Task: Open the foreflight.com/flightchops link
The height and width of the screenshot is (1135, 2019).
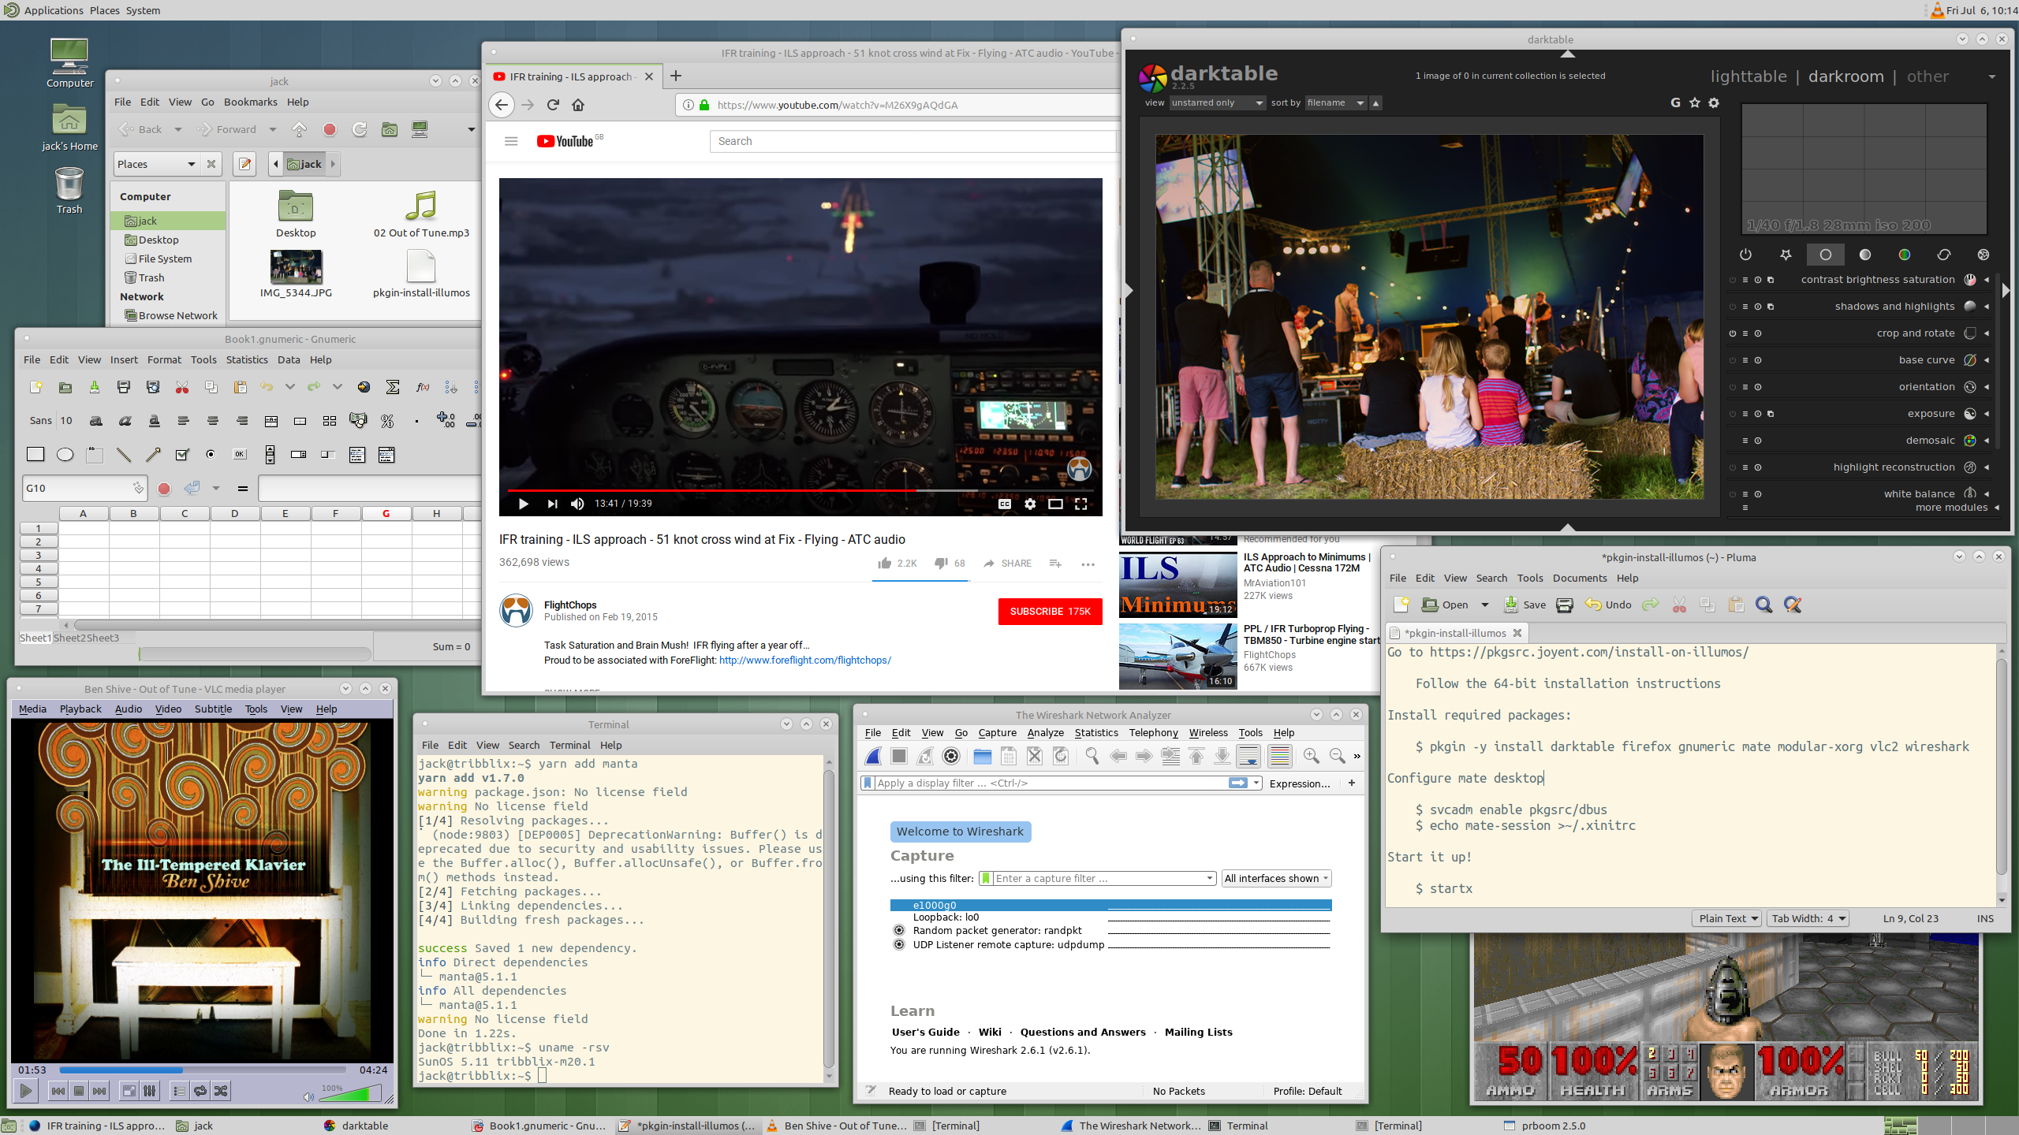Action: [x=804, y=661]
